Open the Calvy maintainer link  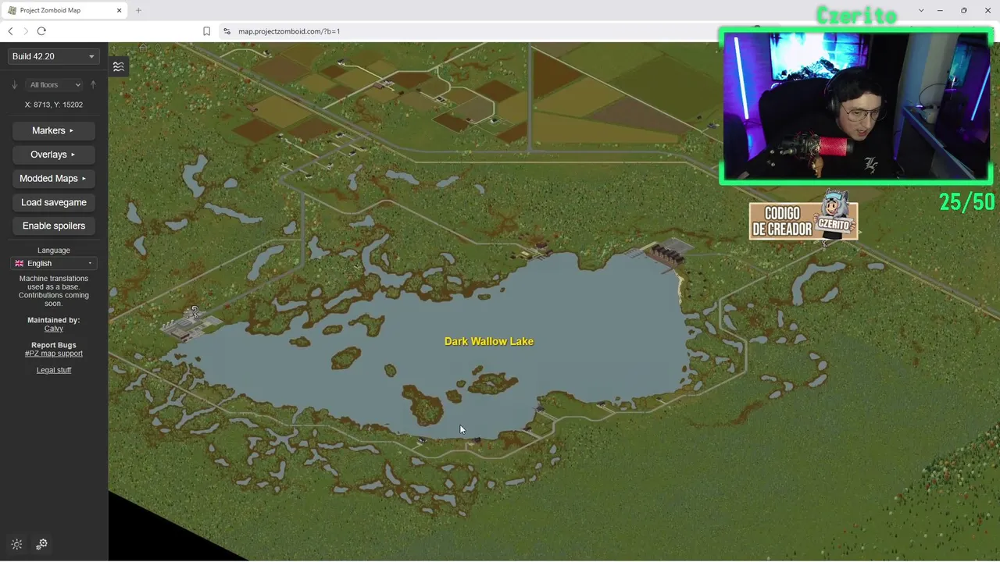pyautogui.click(x=54, y=329)
